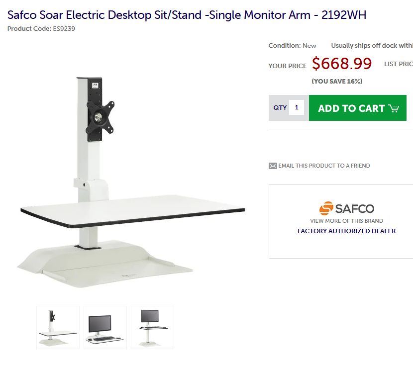The height and width of the screenshot is (370, 413).
Task: Click the shopping cart icon on the green button
Action: pos(394,108)
